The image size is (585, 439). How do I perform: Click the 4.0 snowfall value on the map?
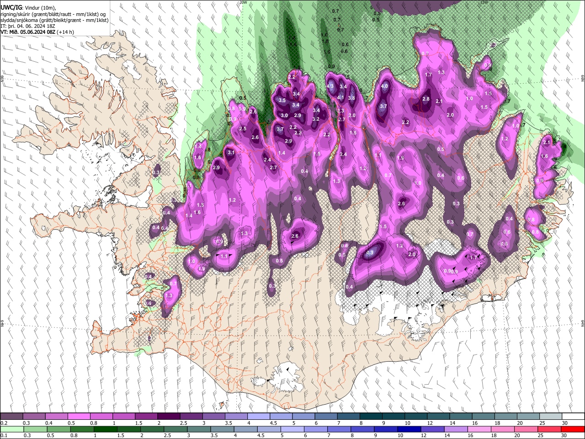click(x=384, y=86)
